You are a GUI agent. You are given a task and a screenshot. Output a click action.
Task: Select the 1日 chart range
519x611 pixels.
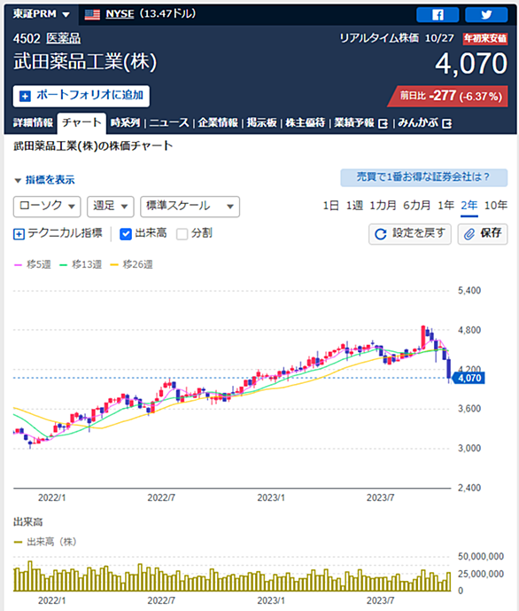(330, 206)
